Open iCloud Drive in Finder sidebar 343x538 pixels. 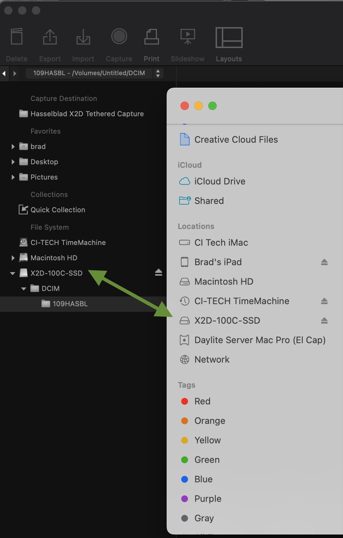pos(220,181)
